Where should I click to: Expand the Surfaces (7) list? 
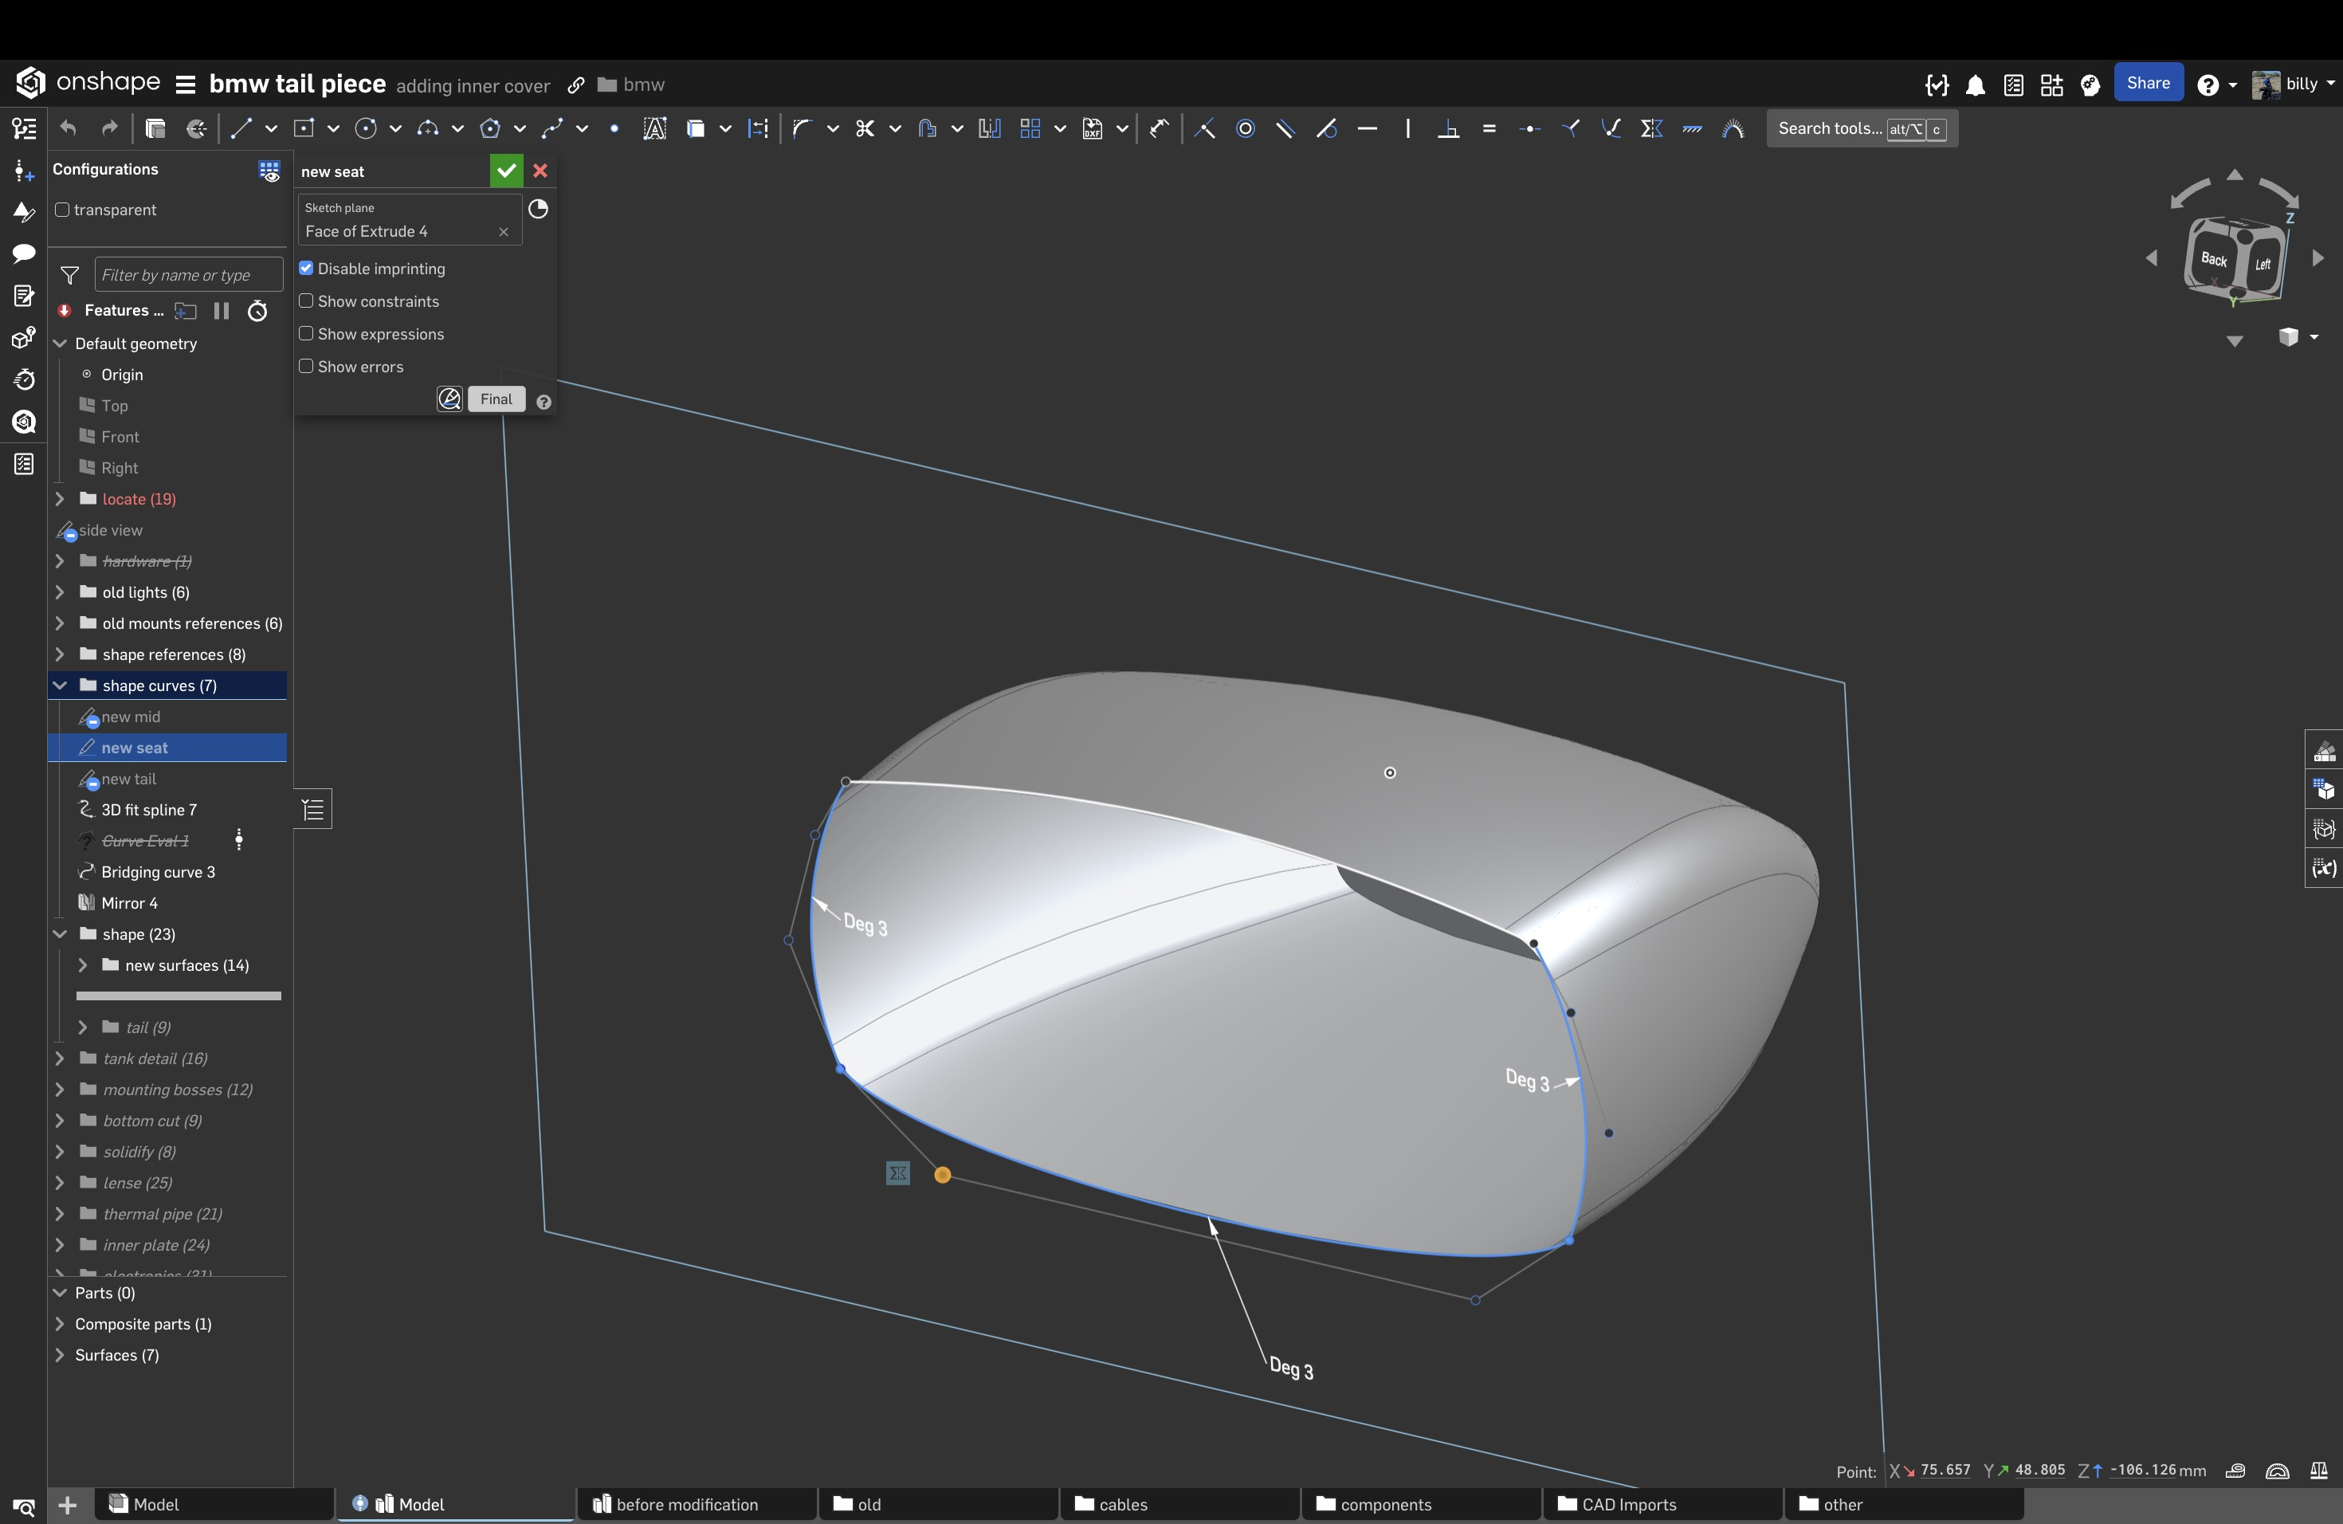pos(59,1355)
